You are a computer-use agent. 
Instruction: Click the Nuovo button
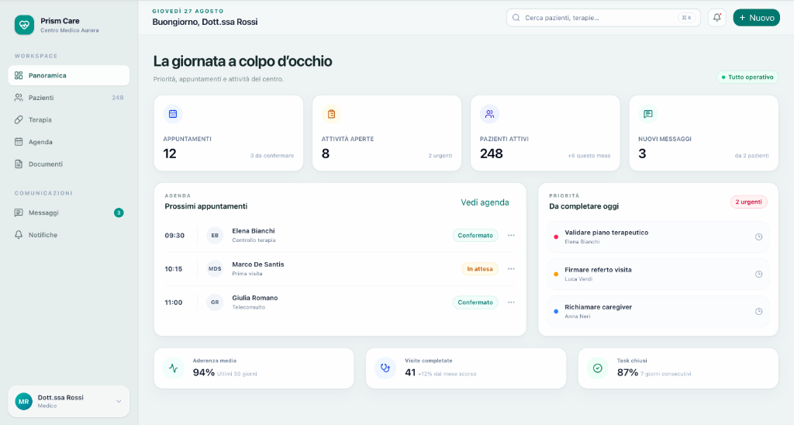pyautogui.click(x=756, y=18)
